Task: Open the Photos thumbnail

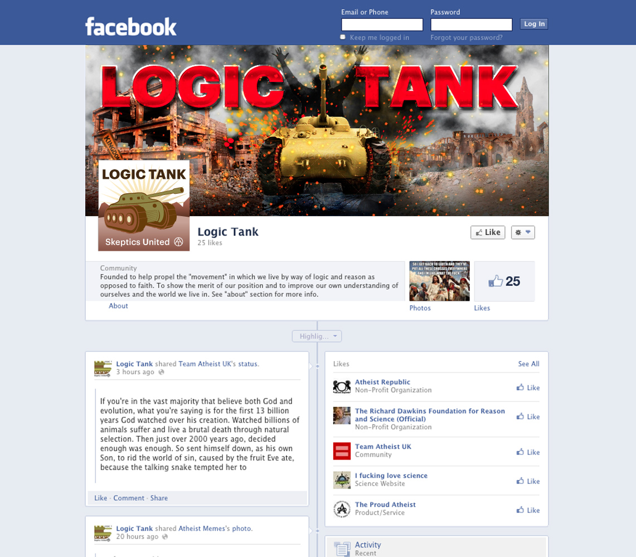Action: click(x=439, y=281)
